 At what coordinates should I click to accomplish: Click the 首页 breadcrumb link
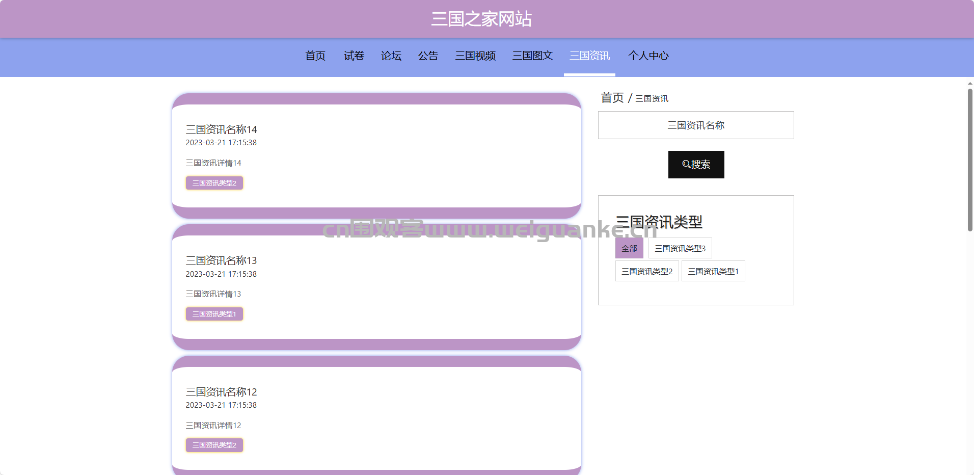(x=612, y=98)
